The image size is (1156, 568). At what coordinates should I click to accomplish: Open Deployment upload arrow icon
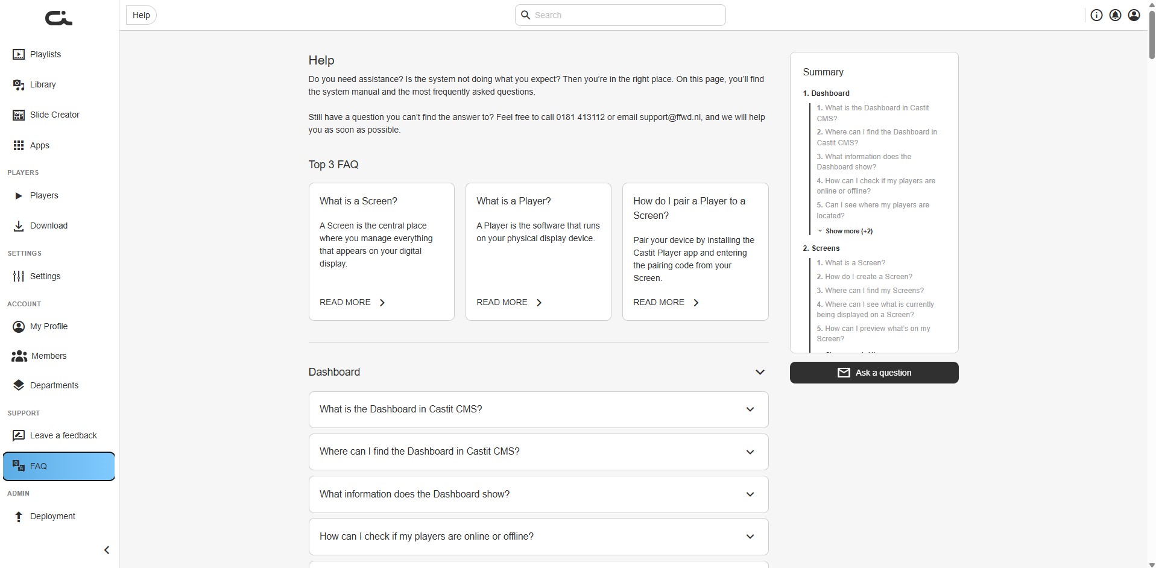click(x=19, y=516)
